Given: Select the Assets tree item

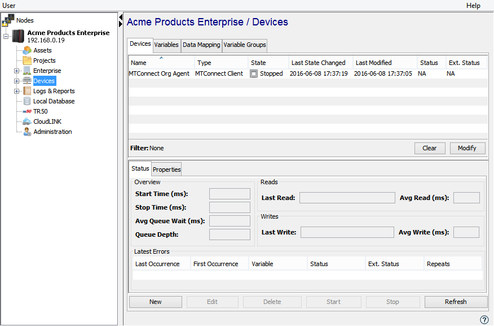Looking at the screenshot, I should pos(42,50).
